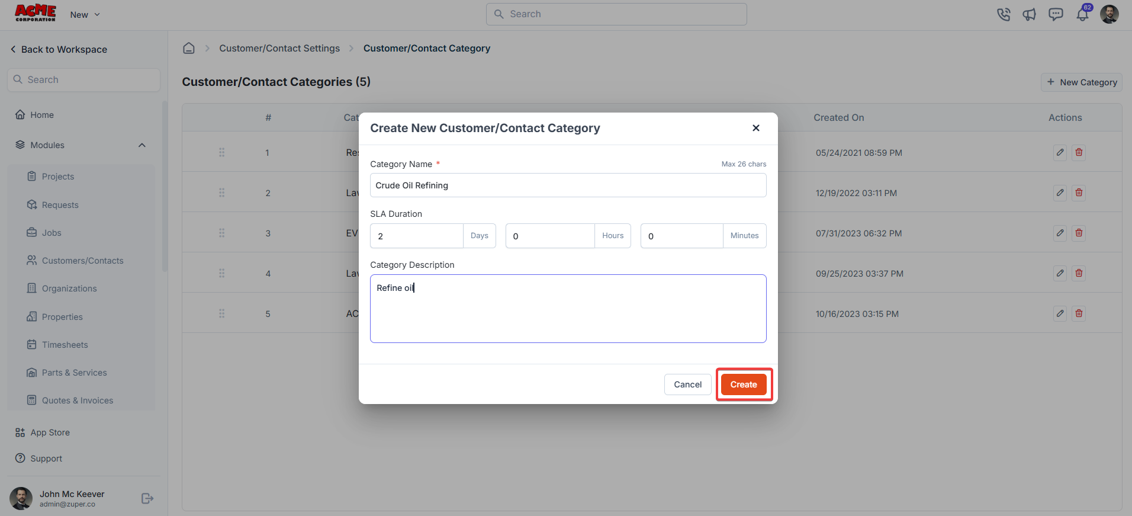Click the Create button

744,384
